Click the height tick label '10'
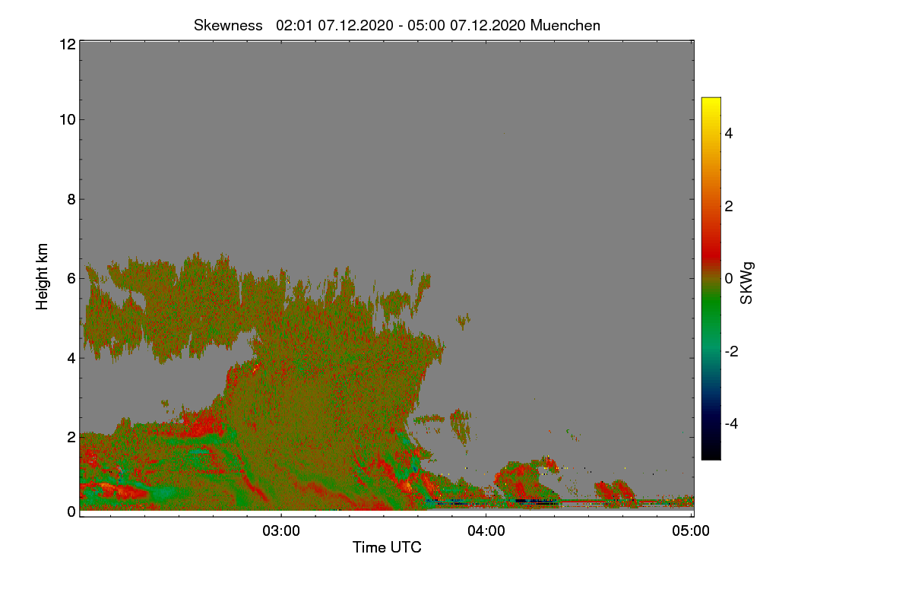Viewport: 912px width, 608px height. click(x=66, y=119)
